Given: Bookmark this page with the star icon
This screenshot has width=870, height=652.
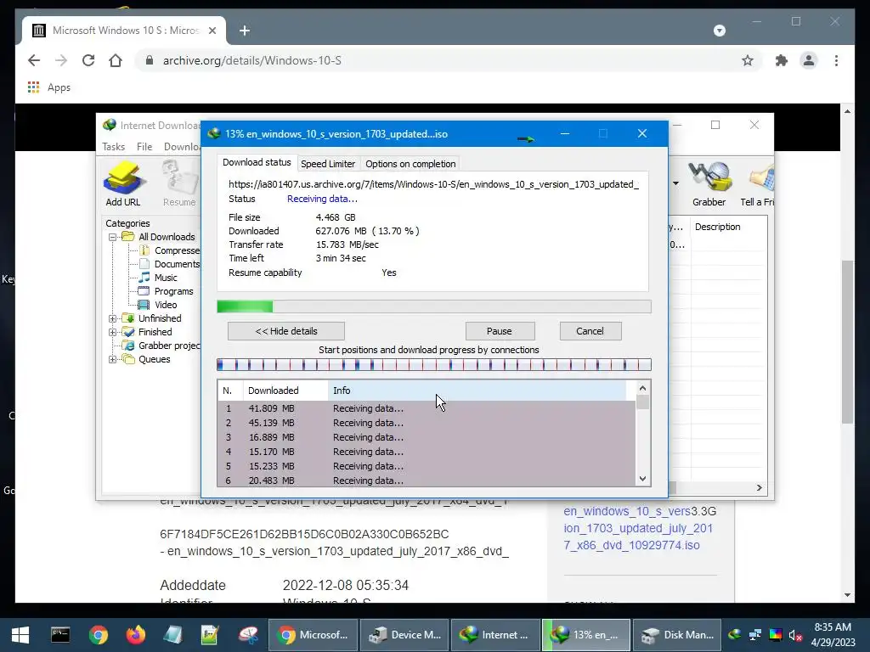Looking at the screenshot, I should point(748,60).
